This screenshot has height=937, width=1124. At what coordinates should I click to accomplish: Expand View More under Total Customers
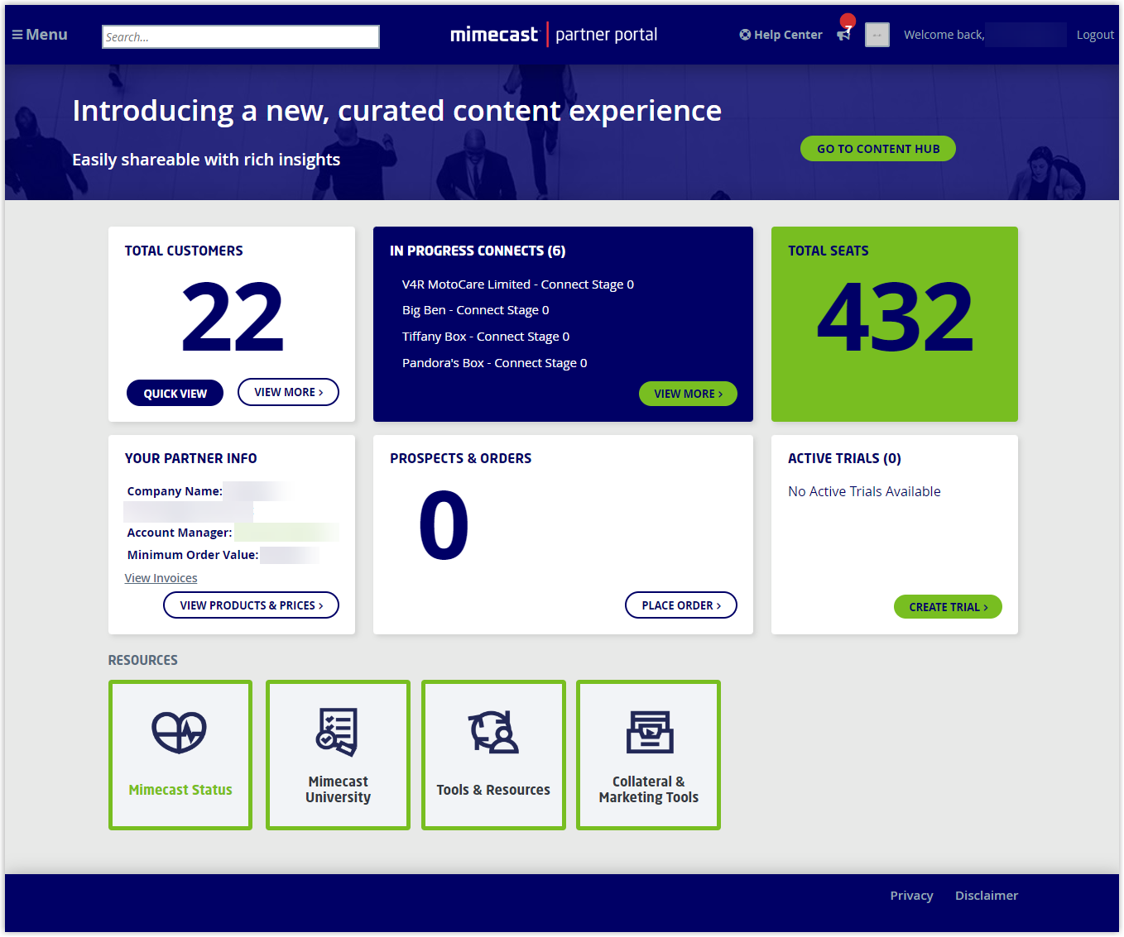pyautogui.click(x=288, y=392)
